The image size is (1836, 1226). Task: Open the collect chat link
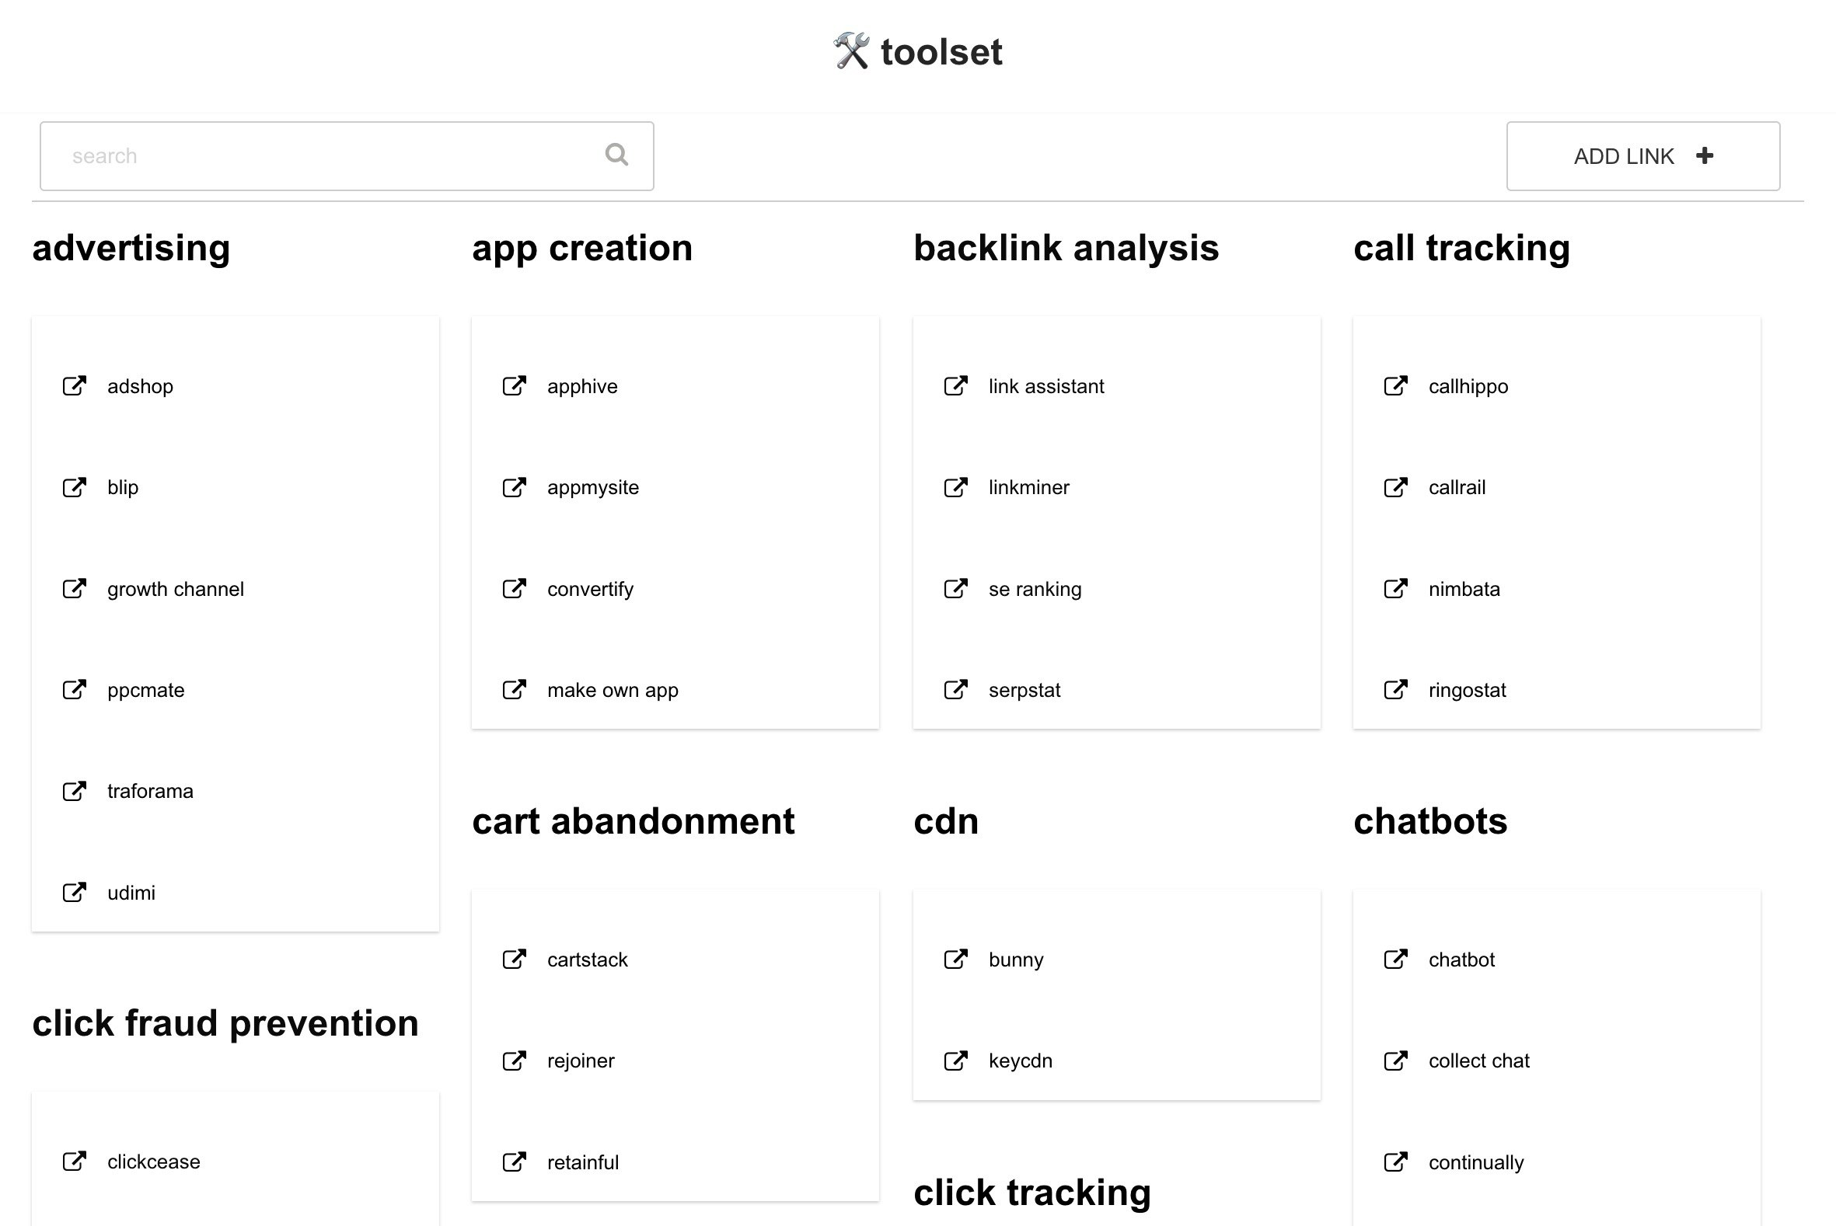[x=1478, y=1061]
